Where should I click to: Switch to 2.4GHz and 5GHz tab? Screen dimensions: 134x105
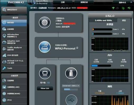pyautogui.click(x=103, y=20)
